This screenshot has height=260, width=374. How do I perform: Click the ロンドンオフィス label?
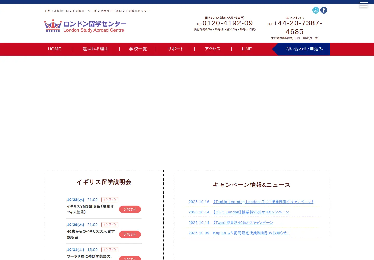click(x=295, y=18)
